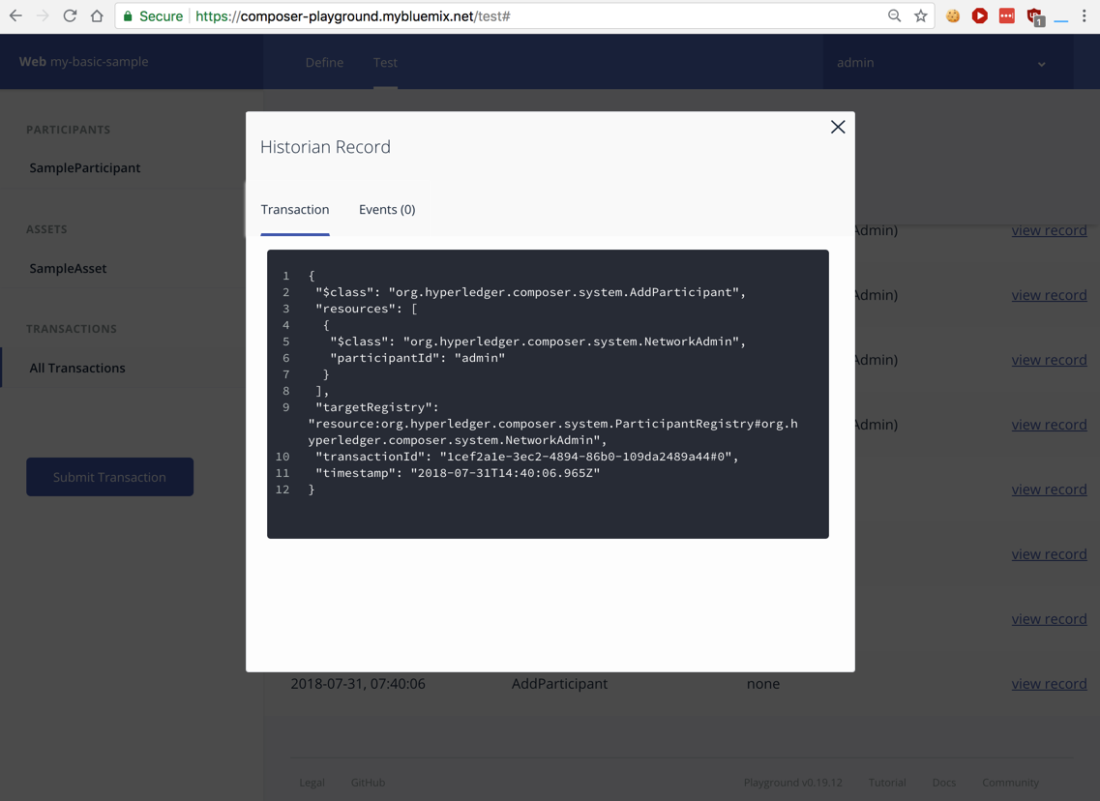Click view record for AddParticipant row
This screenshot has height=801, width=1100.
coord(1049,684)
